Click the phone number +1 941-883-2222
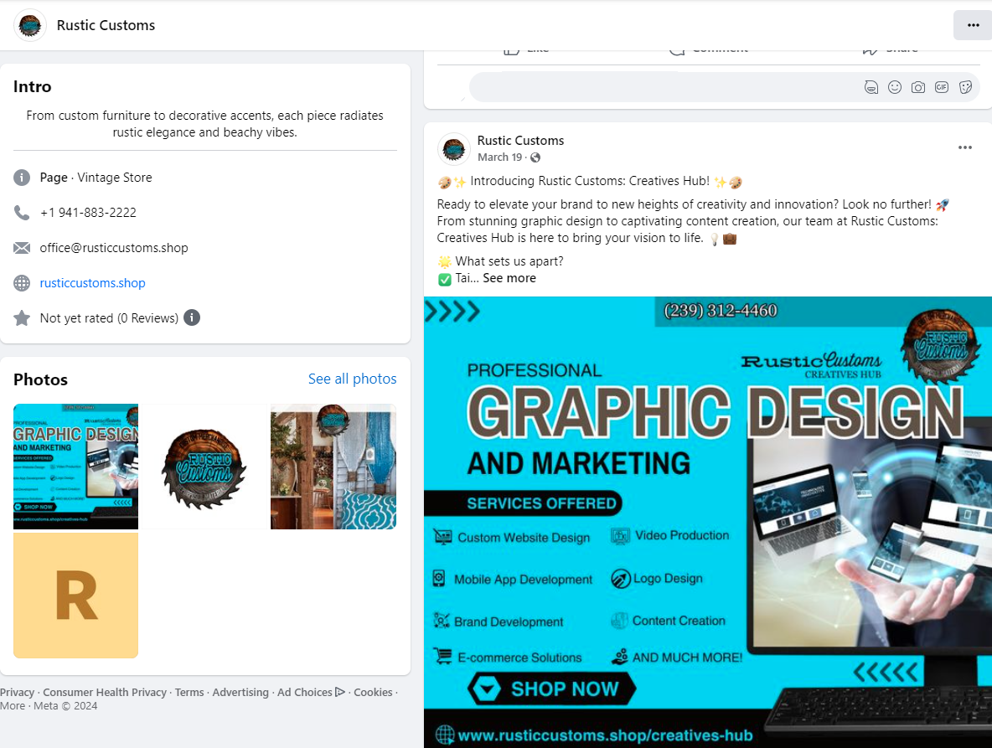 88,213
